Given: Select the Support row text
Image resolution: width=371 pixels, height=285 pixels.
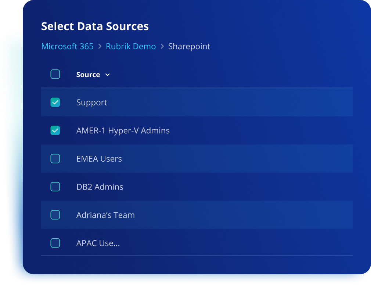Looking at the screenshot, I should (91, 102).
